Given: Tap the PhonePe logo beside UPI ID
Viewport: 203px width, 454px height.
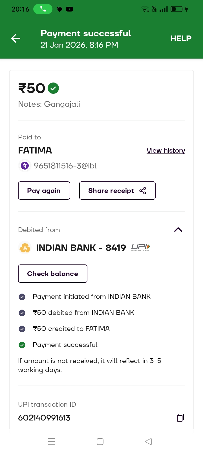Looking at the screenshot, I should pyautogui.click(x=25, y=166).
